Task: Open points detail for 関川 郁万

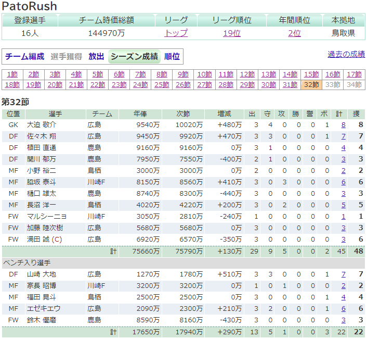Action: pyautogui.click(x=344, y=159)
